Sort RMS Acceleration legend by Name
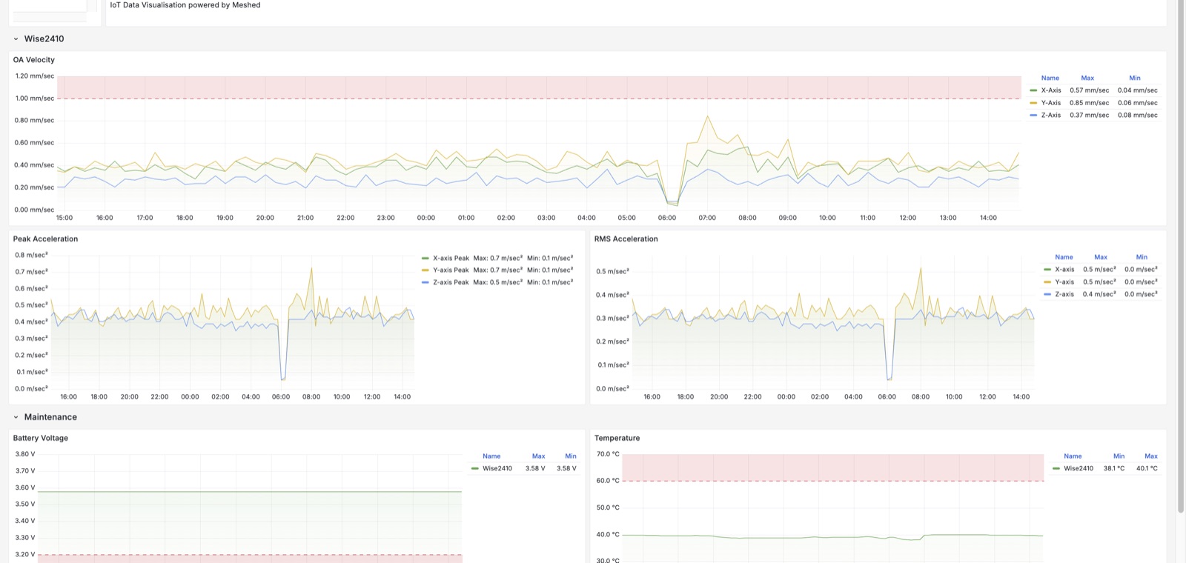 pyautogui.click(x=1064, y=258)
